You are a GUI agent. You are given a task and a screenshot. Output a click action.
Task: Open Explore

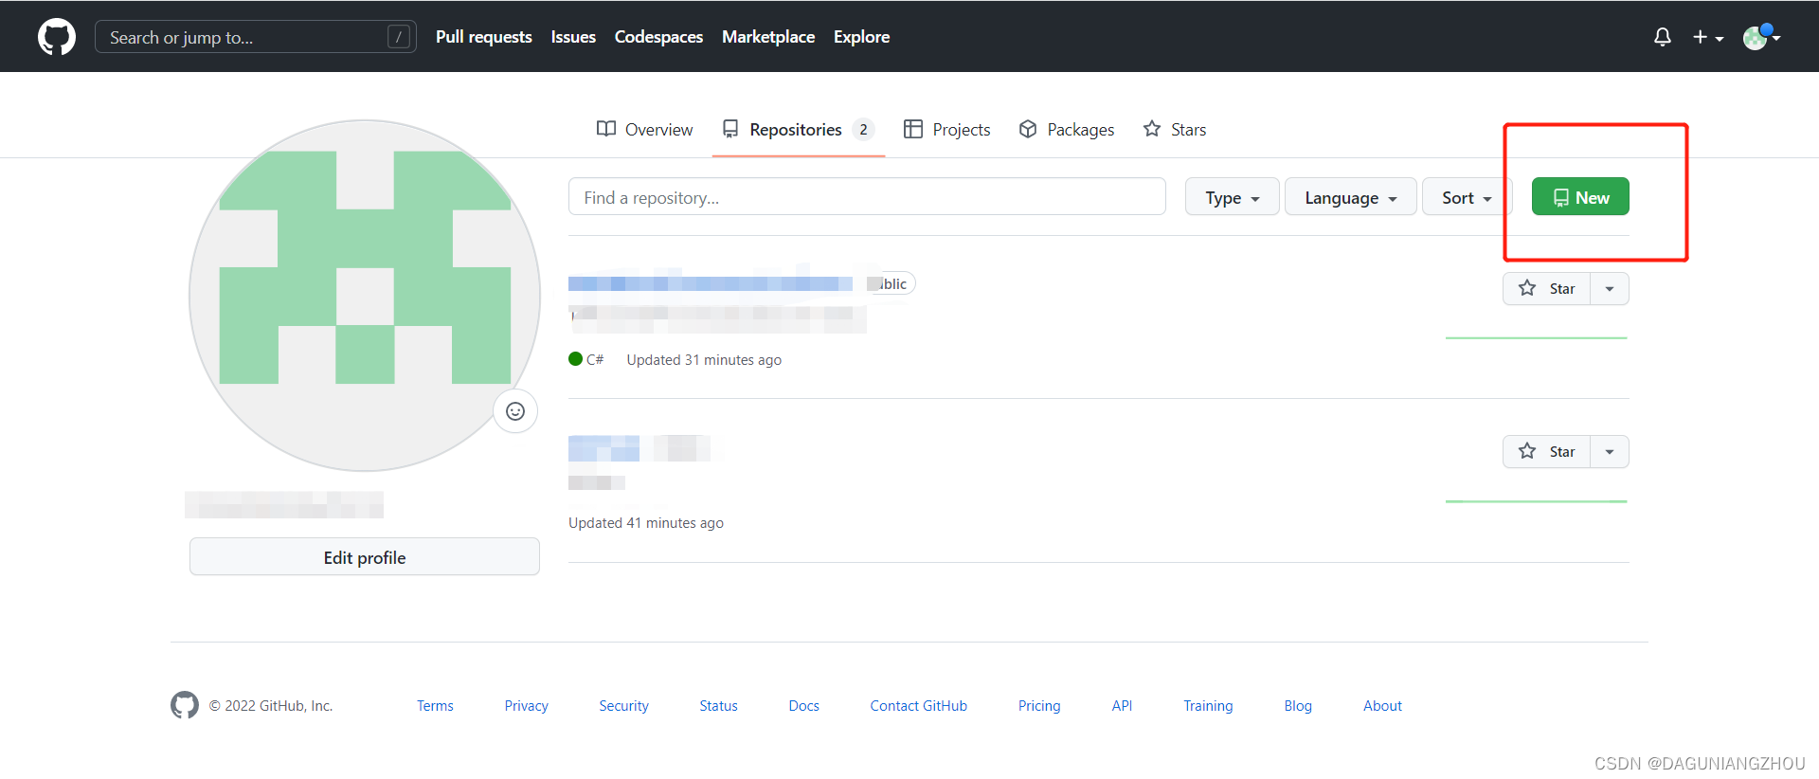pos(861,37)
